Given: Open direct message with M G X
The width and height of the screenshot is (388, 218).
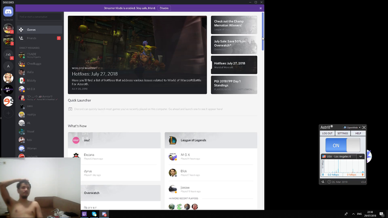Looking at the screenshot, I should click(x=39, y=89).
